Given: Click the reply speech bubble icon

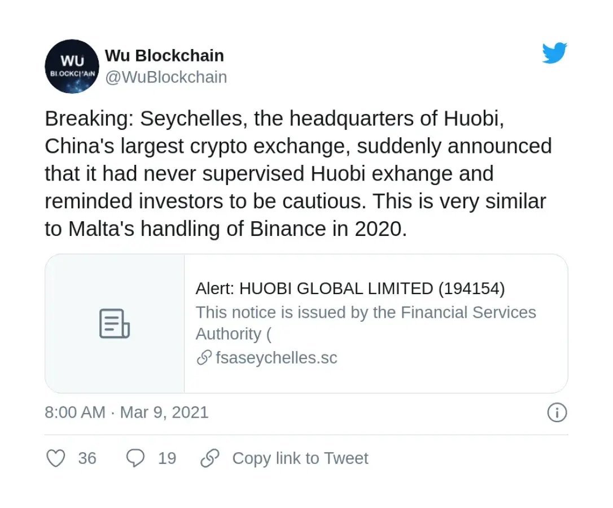Looking at the screenshot, I should click(x=135, y=458).
